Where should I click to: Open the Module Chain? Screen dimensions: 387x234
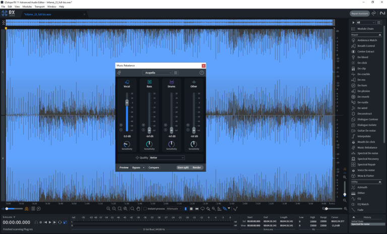point(366,29)
